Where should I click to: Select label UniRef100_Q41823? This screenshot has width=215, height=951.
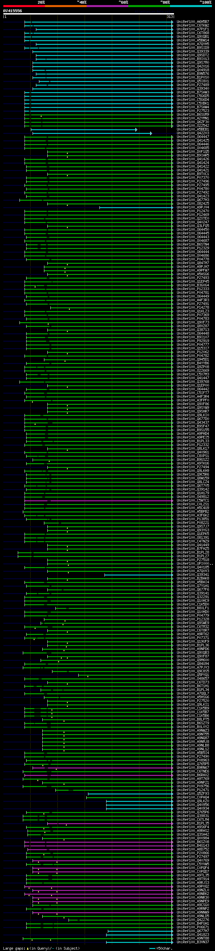coord(192,934)
